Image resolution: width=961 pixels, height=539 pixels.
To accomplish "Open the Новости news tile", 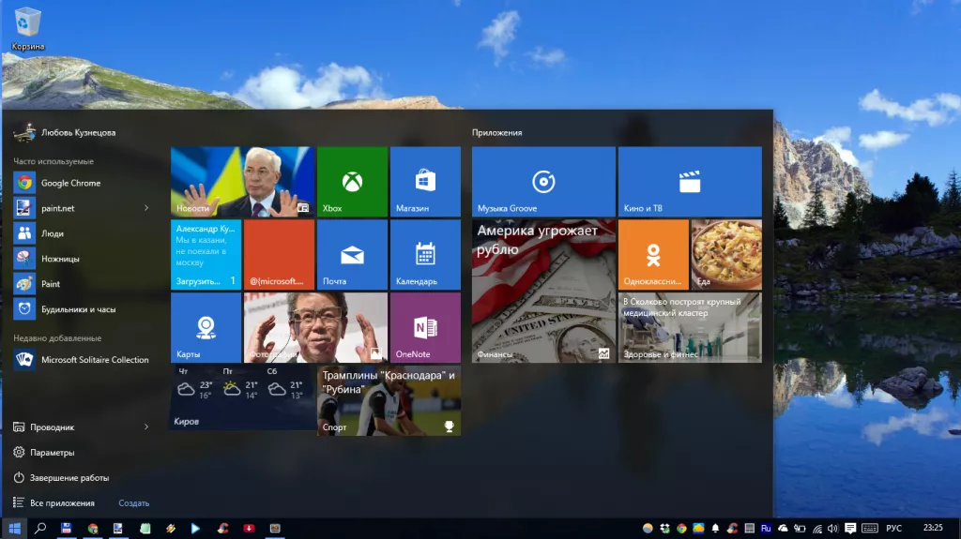I will [243, 181].
